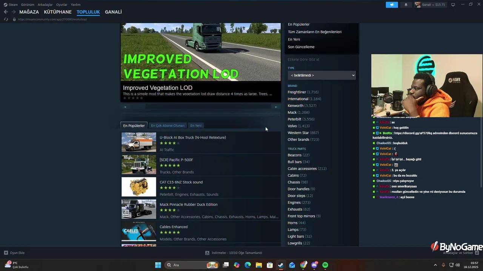Image resolution: width=483 pixels, height=271 pixels.
Task: Open the GANALİ profile tab
Action: pyautogui.click(x=113, y=12)
